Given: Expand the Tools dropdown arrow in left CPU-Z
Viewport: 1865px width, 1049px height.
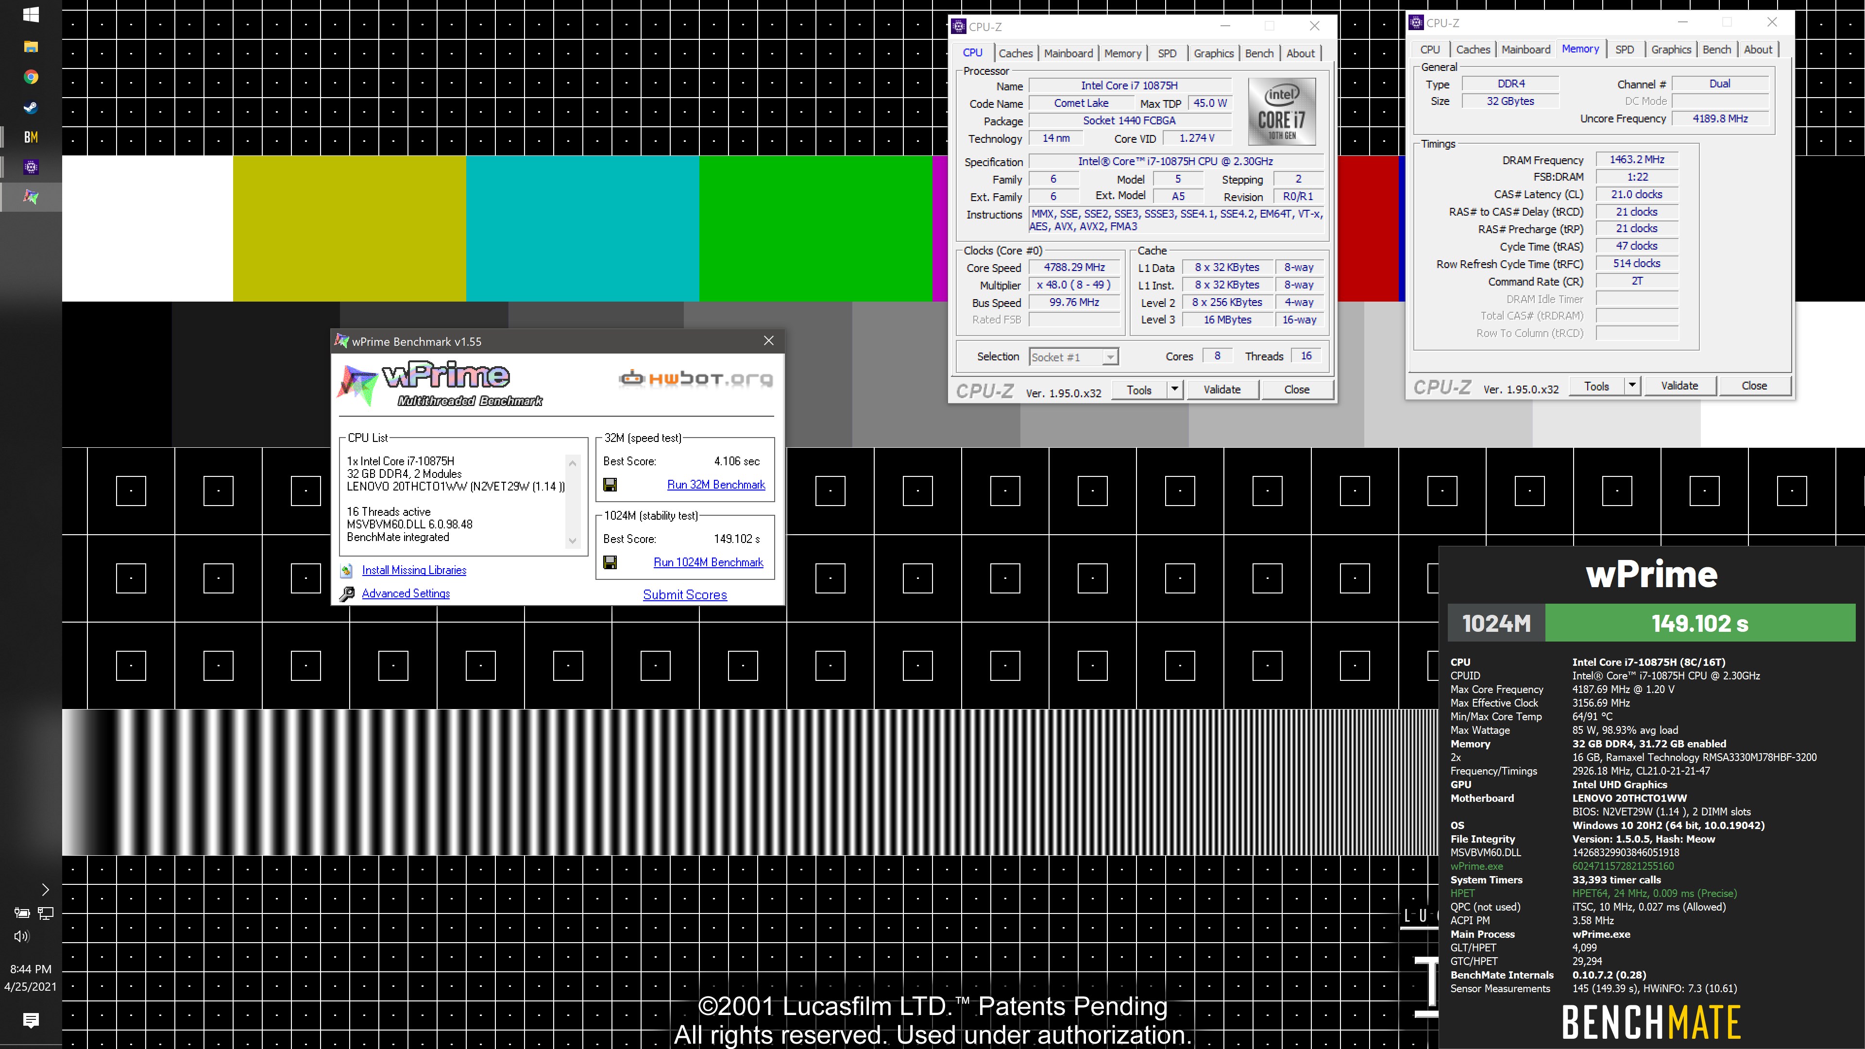Looking at the screenshot, I should pos(1174,389).
